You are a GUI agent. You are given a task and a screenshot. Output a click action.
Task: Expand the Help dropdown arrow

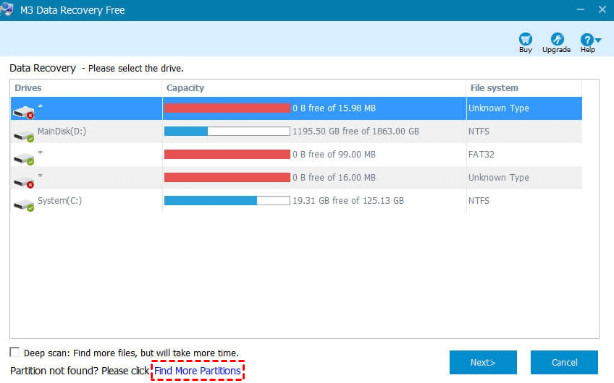point(598,40)
